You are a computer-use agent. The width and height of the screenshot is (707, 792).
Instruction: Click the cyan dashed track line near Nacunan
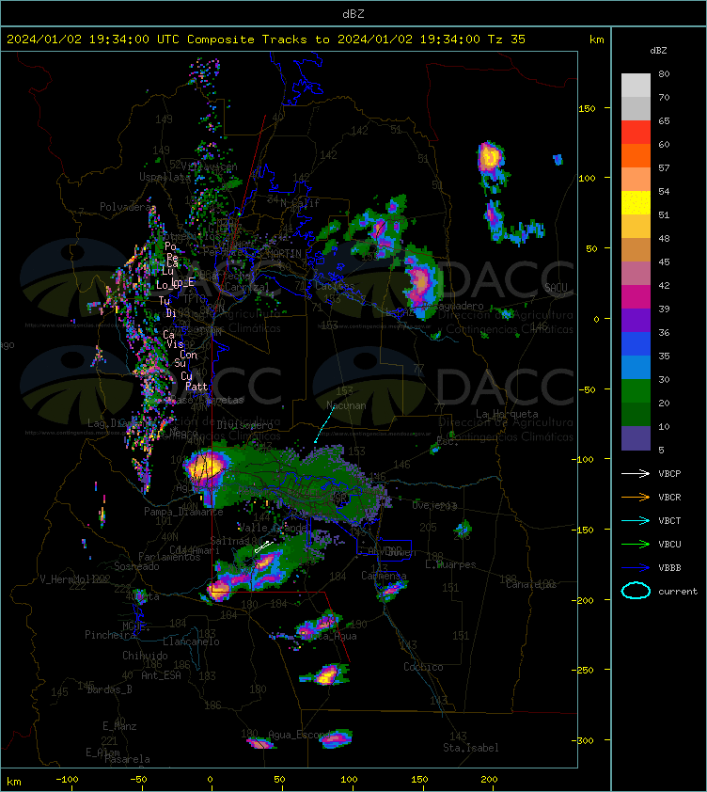point(323,425)
